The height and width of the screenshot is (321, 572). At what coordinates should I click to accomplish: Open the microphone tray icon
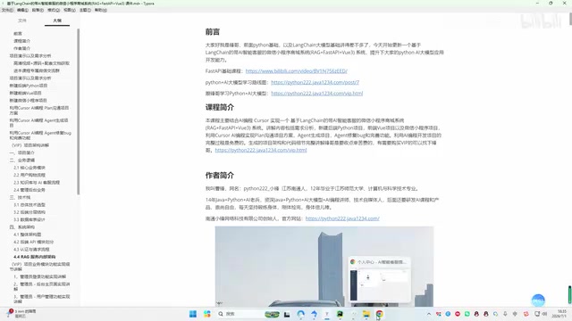coord(505,314)
